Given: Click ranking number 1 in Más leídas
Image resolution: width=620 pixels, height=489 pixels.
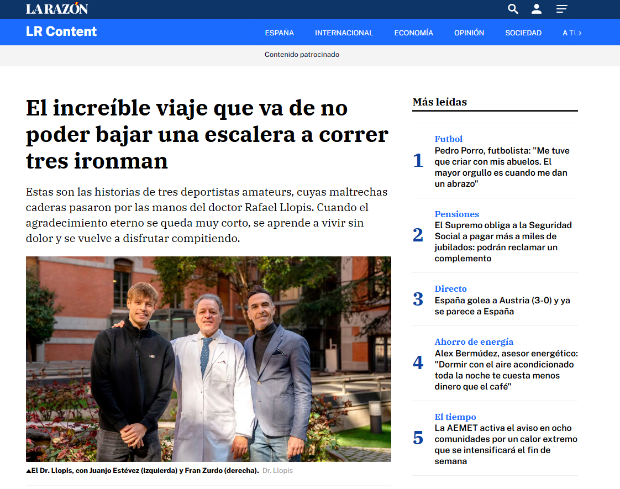Looking at the screenshot, I should [418, 160].
